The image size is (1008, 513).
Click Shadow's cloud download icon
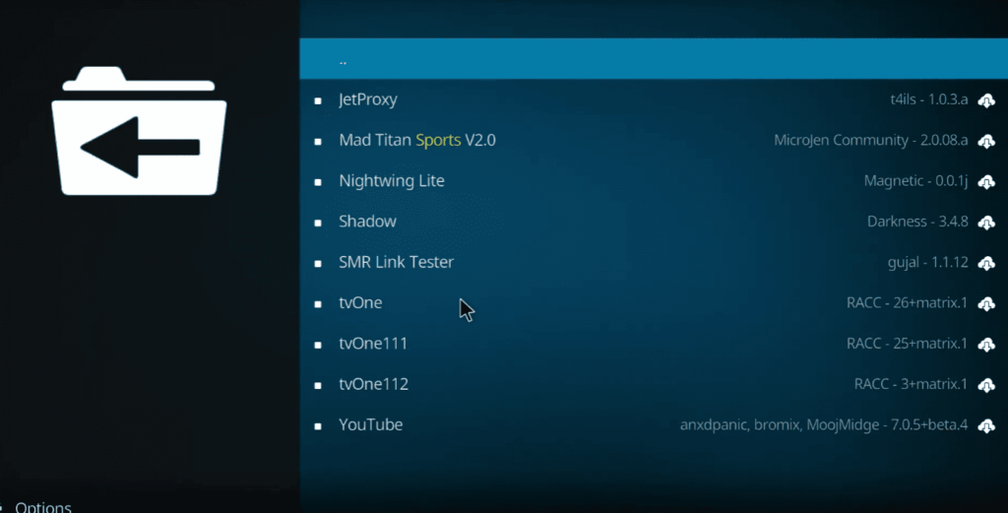tap(986, 222)
